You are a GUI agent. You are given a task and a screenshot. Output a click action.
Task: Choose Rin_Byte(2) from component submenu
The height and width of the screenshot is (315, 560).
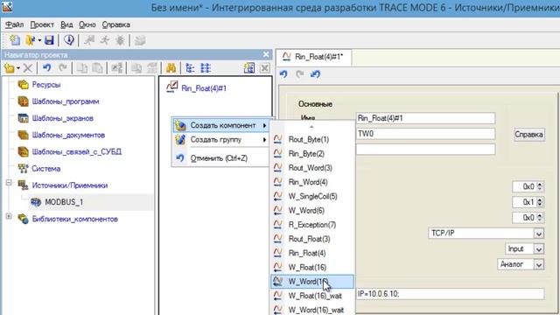[312, 154]
